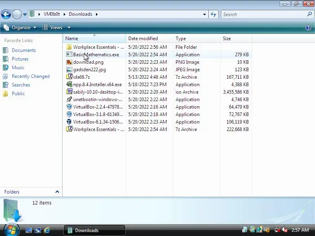Go back with the Back arrow button
The image size is (315, 236).
pyautogui.click(x=6, y=14)
